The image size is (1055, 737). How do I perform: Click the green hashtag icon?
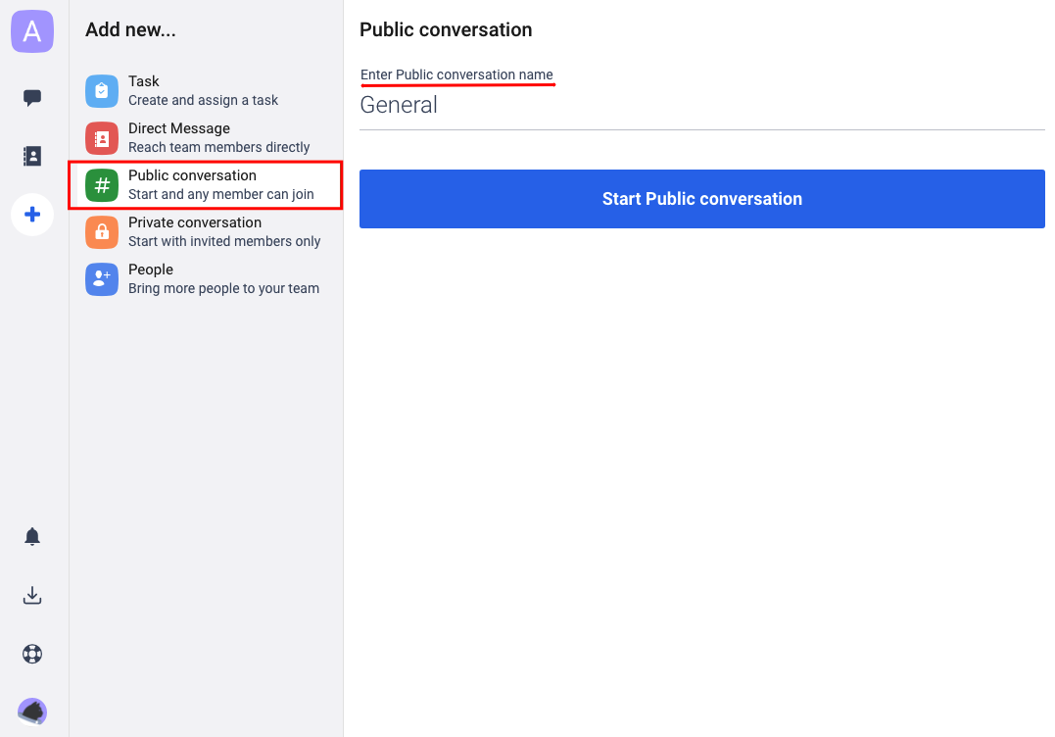tap(102, 185)
